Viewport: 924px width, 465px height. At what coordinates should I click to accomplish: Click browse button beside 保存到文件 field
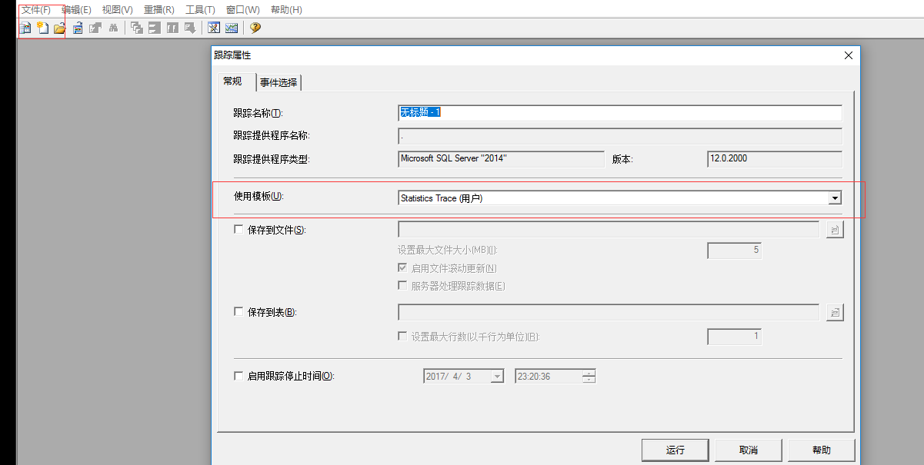(x=835, y=230)
